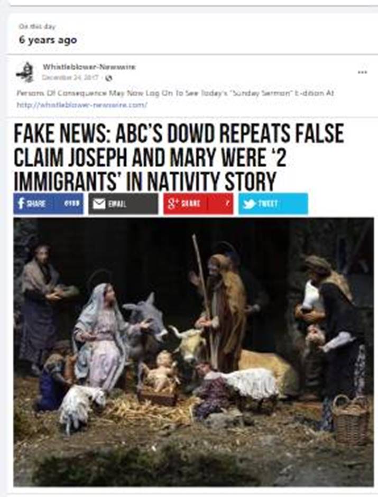Click the Google Plus share count
The width and height of the screenshot is (378, 497).
227,204
